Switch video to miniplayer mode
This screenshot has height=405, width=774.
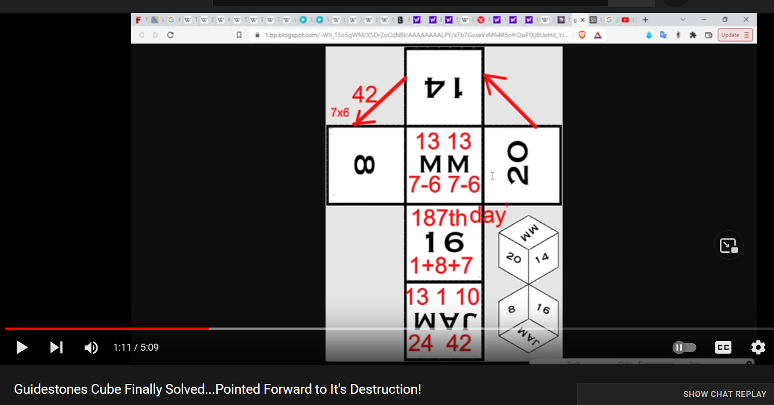pyautogui.click(x=729, y=245)
